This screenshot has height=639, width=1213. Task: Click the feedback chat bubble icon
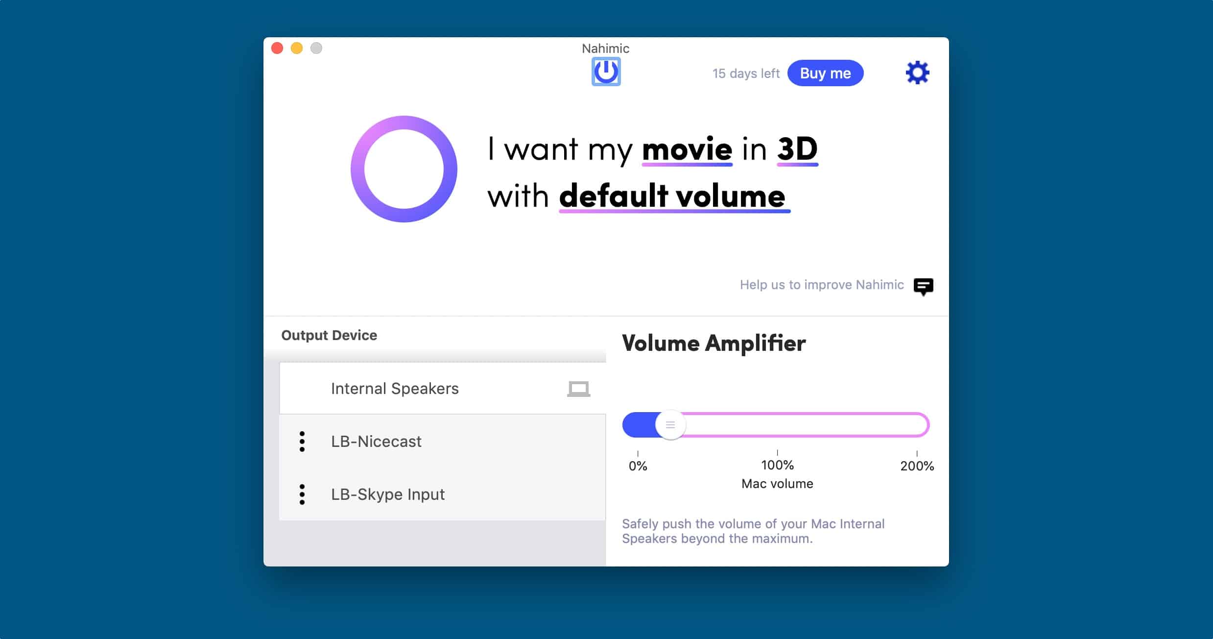[923, 286]
